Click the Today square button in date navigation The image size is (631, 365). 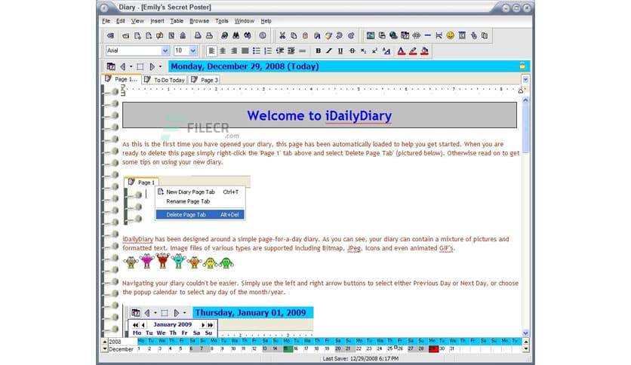pyautogui.click(x=140, y=66)
